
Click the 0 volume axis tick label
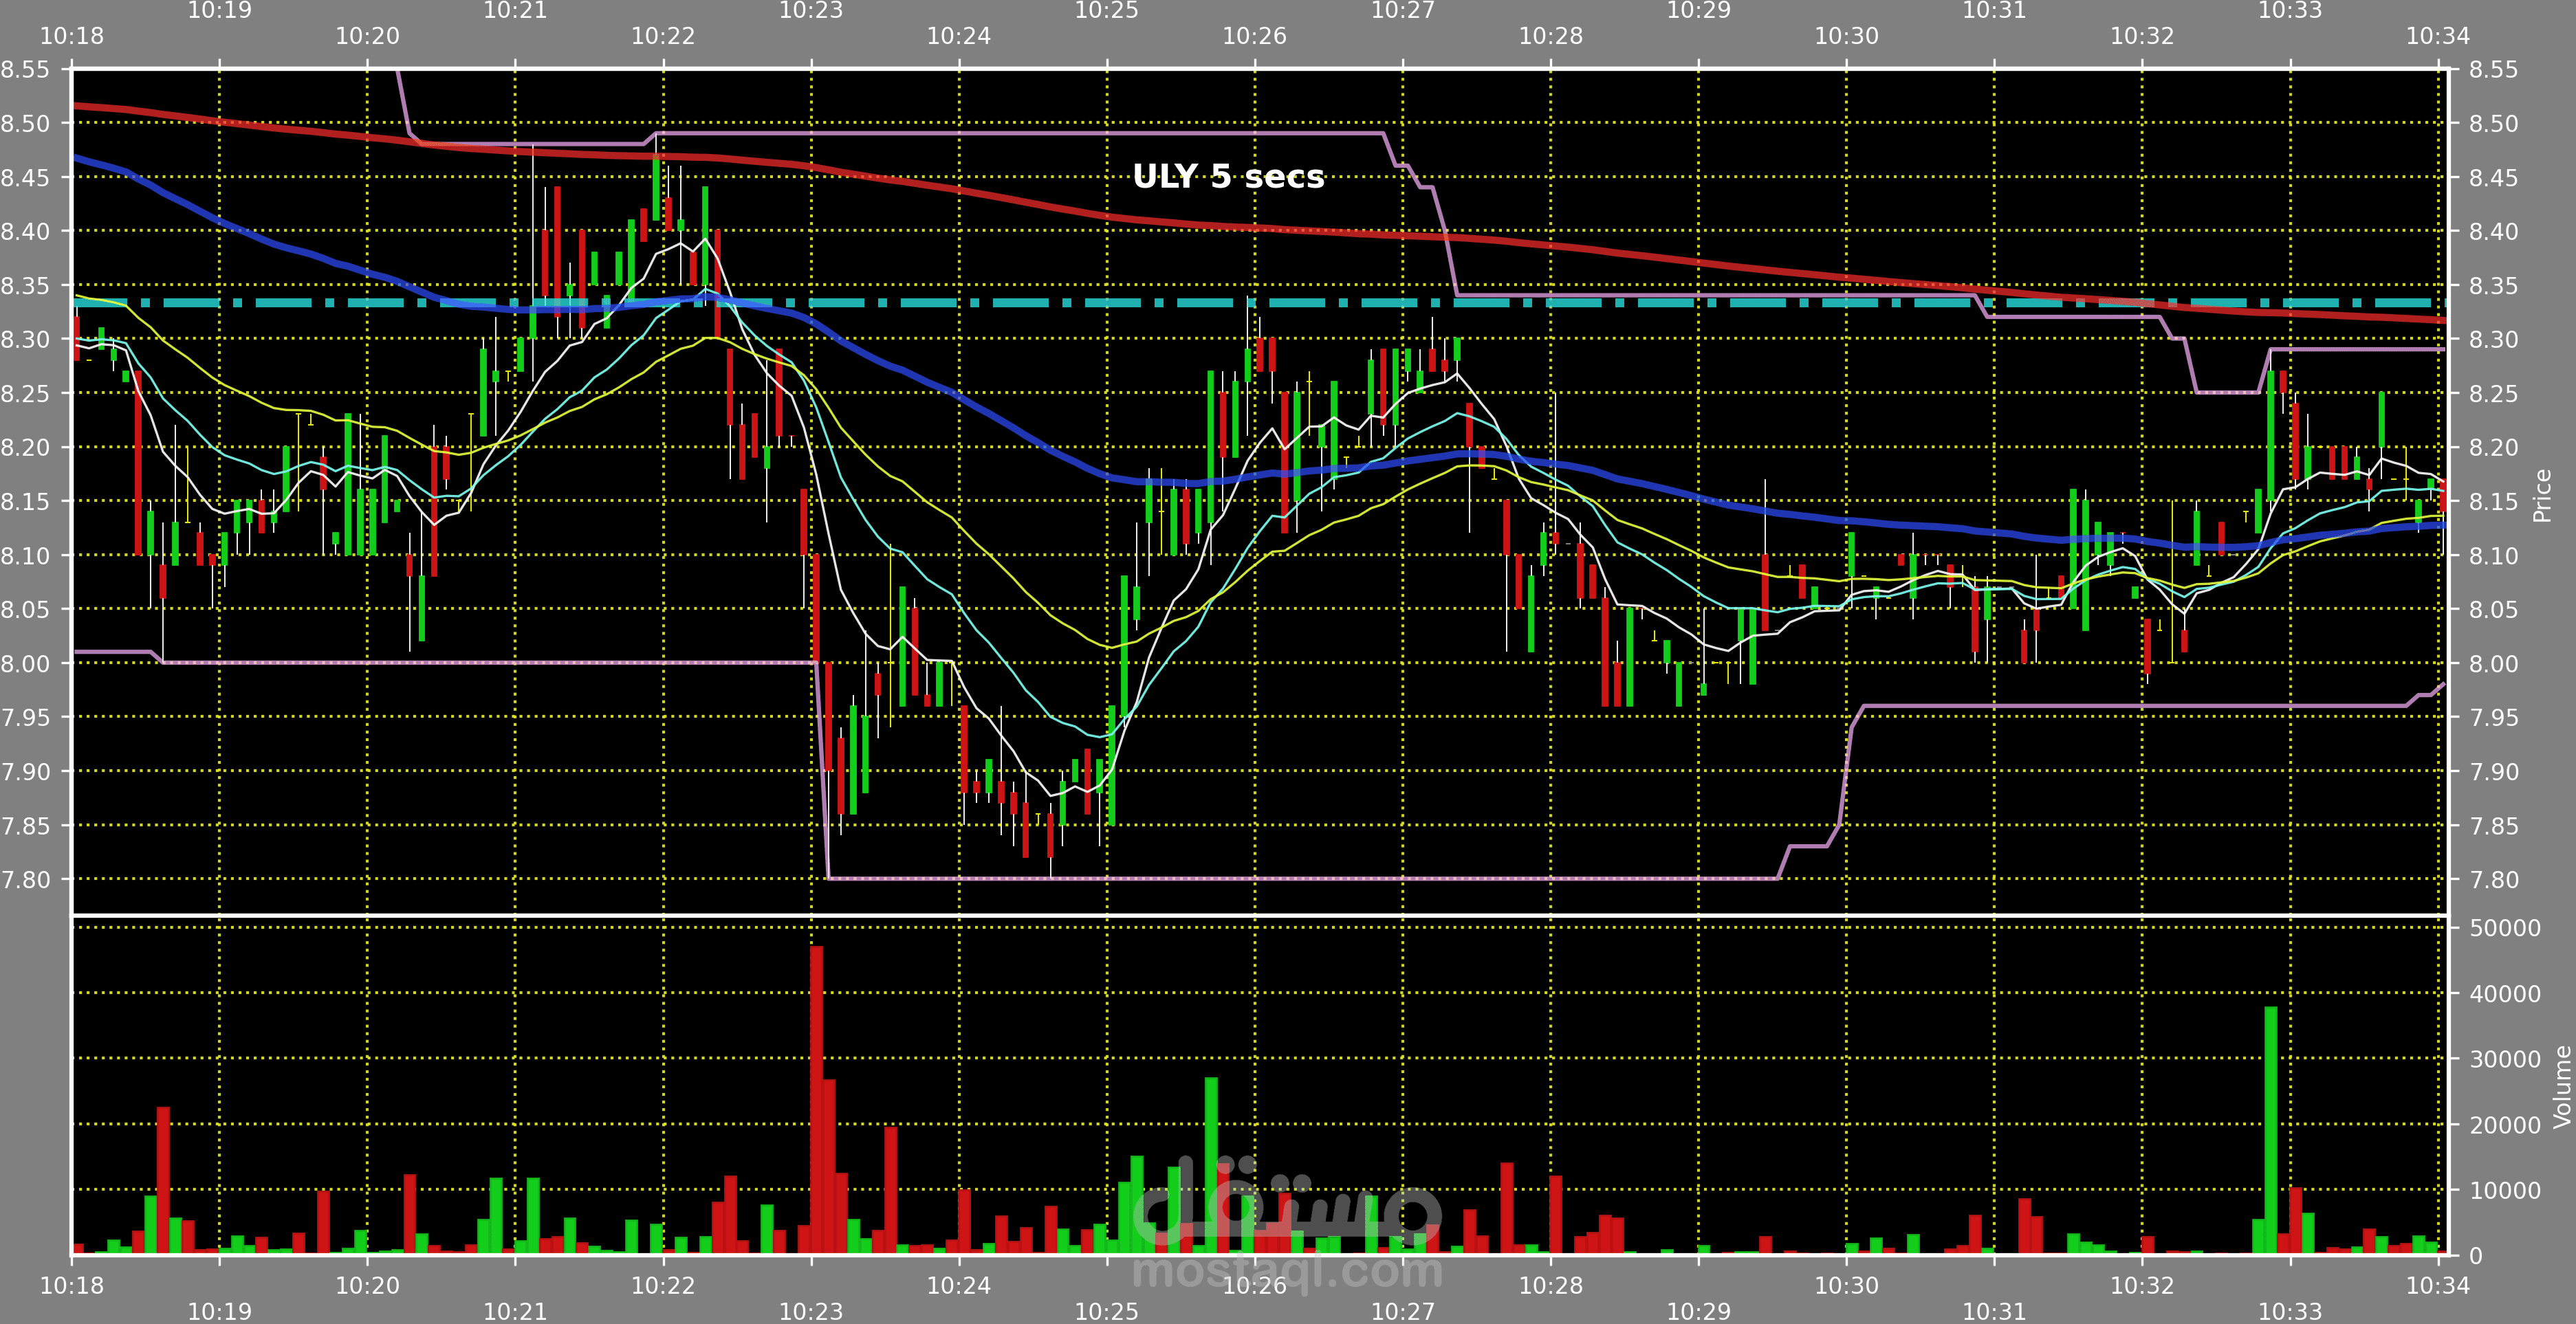pyautogui.click(x=2475, y=1256)
